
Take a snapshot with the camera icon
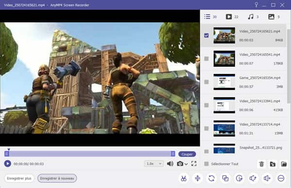point(179,164)
